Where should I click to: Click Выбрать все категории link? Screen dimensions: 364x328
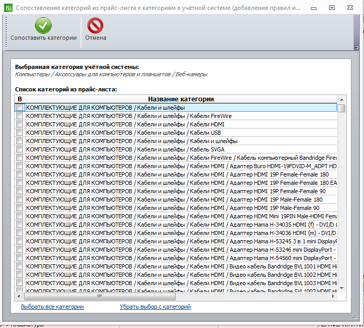click(52, 307)
